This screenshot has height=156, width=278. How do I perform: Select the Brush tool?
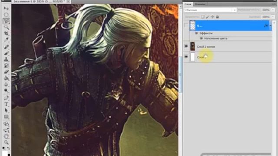(6, 53)
